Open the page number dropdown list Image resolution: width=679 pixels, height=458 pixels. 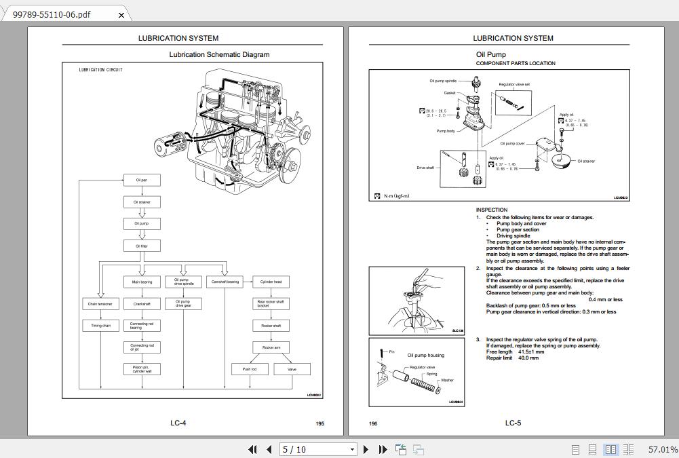[x=352, y=449]
